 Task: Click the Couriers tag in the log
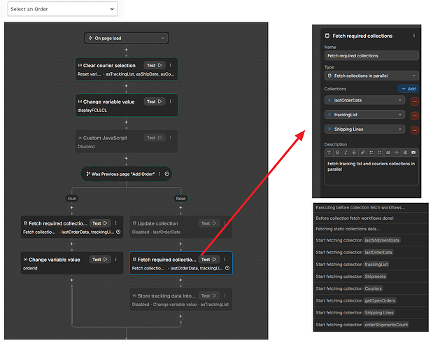click(374, 289)
